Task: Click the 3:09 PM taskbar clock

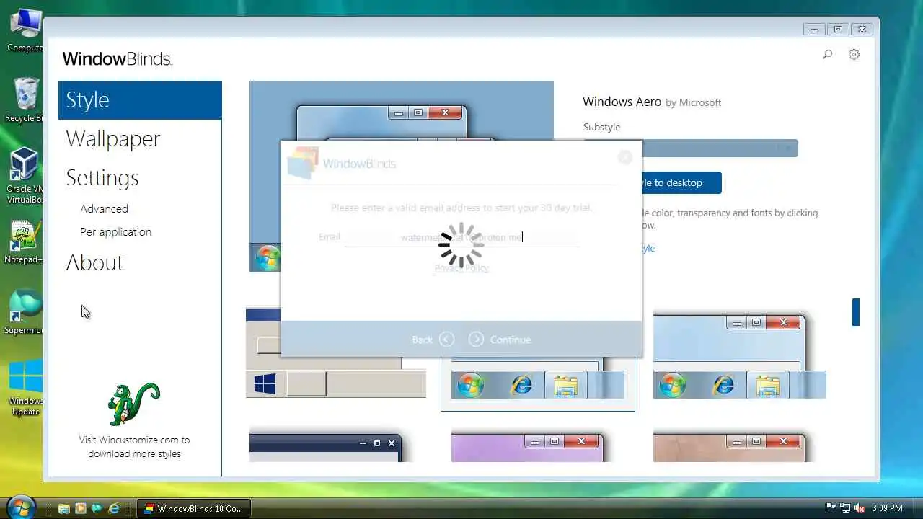Action: pyautogui.click(x=887, y=508)
